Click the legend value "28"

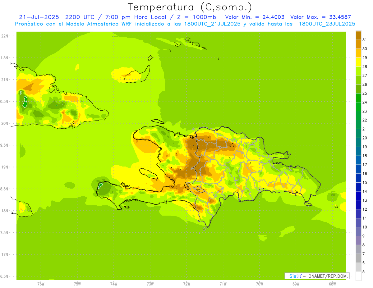(365, 66)
